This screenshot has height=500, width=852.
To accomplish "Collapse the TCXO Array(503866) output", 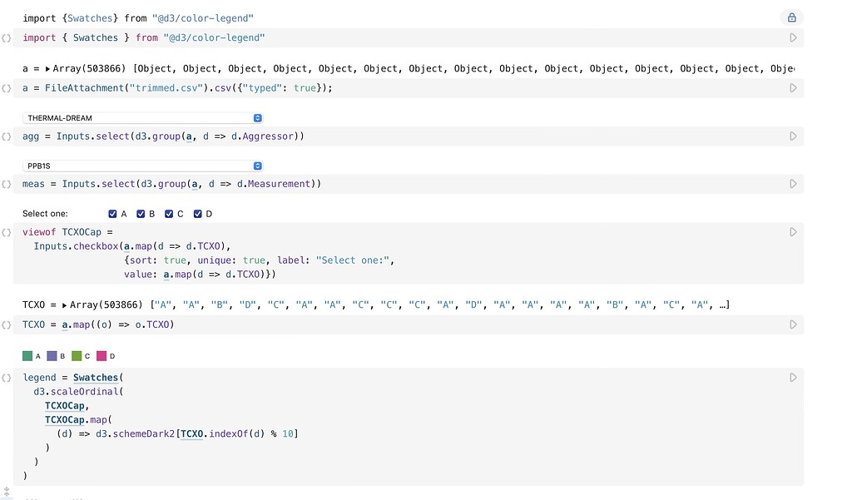I will (62, 304).
